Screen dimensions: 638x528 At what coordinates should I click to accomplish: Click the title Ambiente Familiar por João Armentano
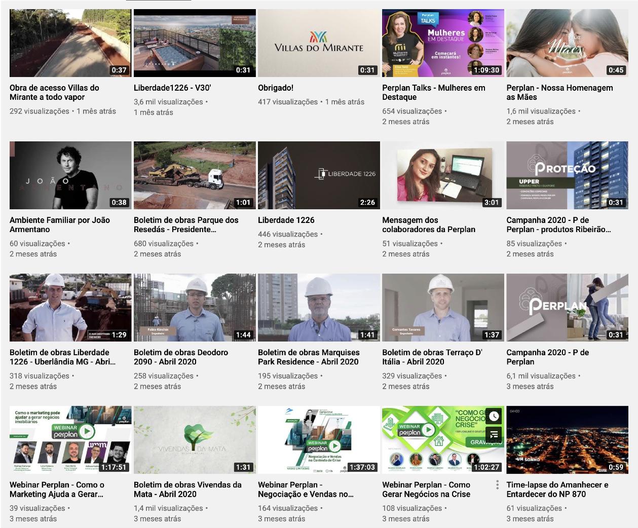60,224
